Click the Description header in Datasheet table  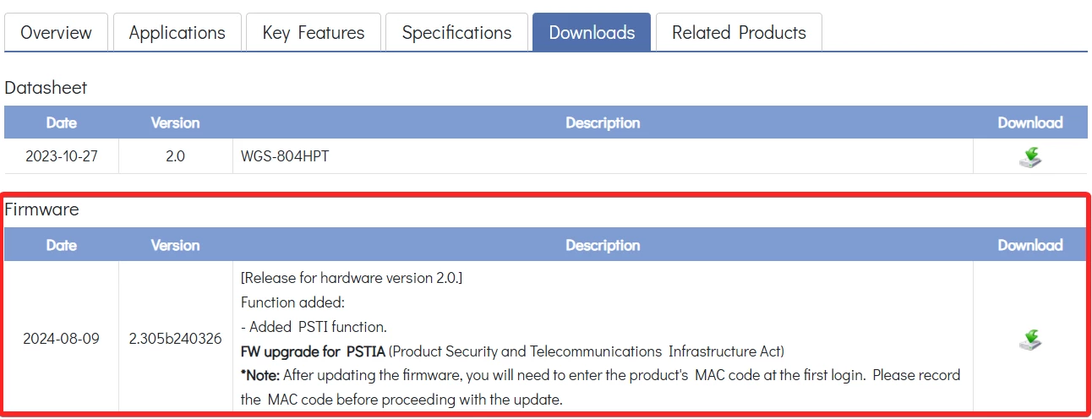pos(603,122)
